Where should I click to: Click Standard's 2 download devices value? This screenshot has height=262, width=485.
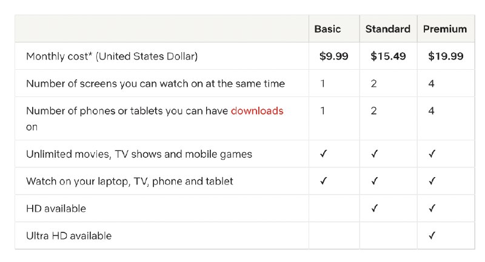click(x=373, y=111)
